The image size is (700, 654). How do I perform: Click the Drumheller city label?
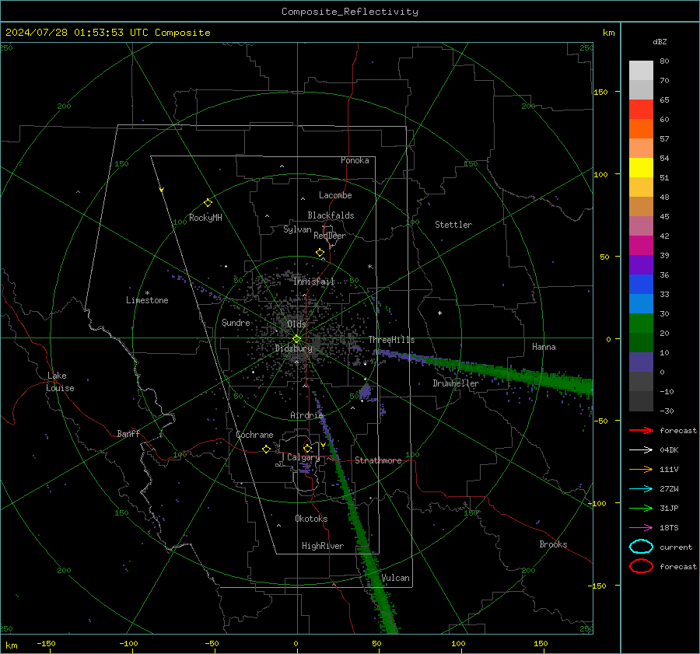pos(456,383)
